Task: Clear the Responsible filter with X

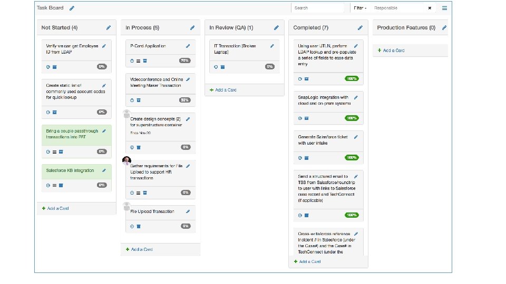Action: click(x=430, y=8)
